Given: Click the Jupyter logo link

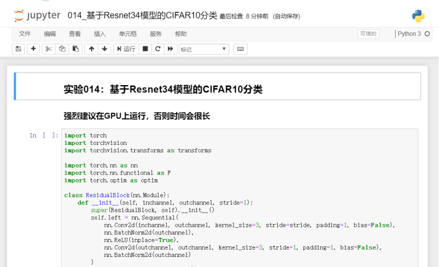Looking at the screenshot, I should tap(37, 16).
